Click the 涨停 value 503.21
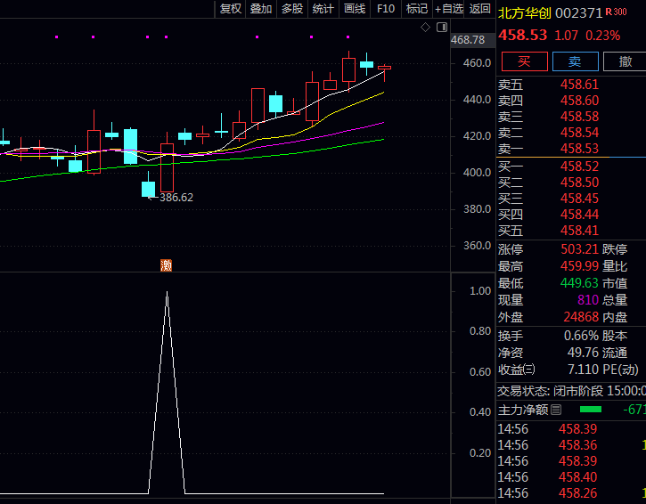Viewport: 646px width, 504px height. [579, 249]
